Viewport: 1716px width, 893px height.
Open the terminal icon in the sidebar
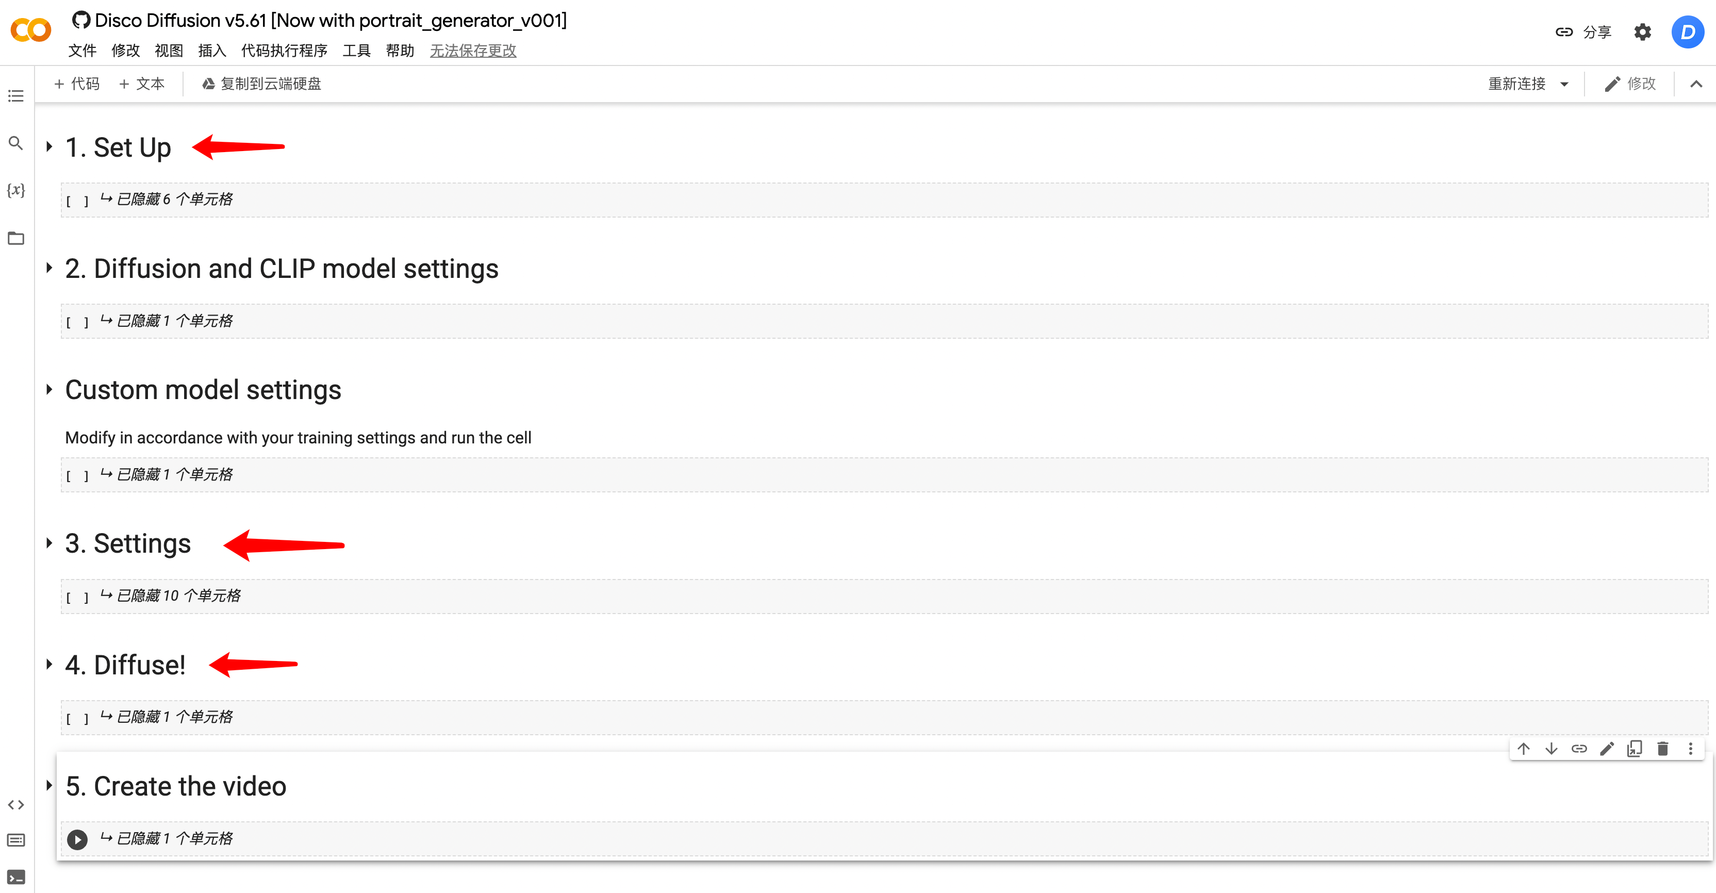click(16, 877)
